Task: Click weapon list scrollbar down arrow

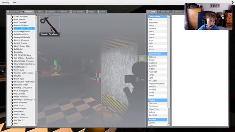Action: (36, 125)
